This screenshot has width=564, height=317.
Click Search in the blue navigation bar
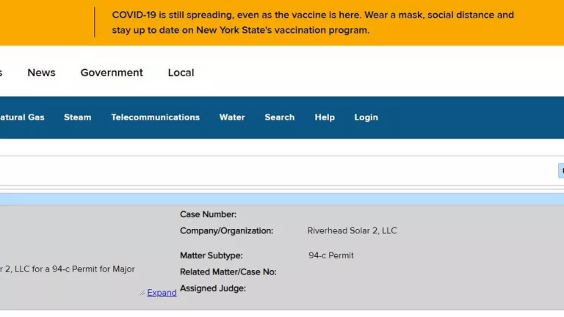(x=279, y=117)
